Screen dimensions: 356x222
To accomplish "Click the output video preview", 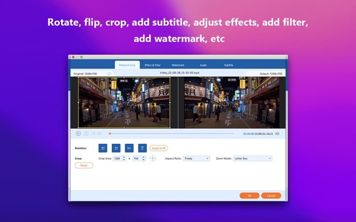I will (232, 103).
